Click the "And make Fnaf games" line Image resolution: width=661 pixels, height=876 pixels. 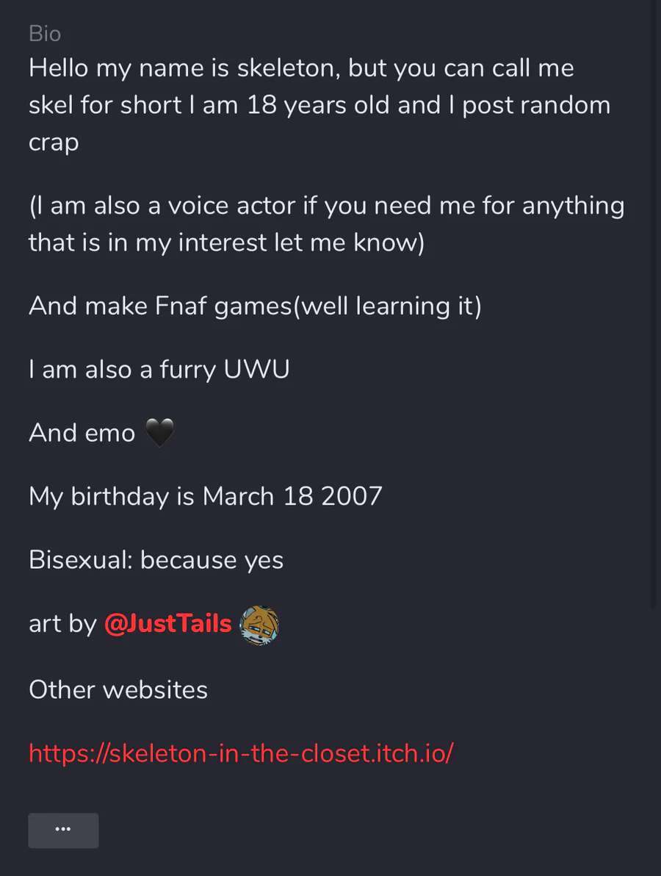click(255, 306)
